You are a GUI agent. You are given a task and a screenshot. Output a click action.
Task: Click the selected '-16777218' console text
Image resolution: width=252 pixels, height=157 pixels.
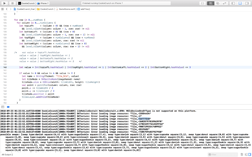tap(144, 119)
